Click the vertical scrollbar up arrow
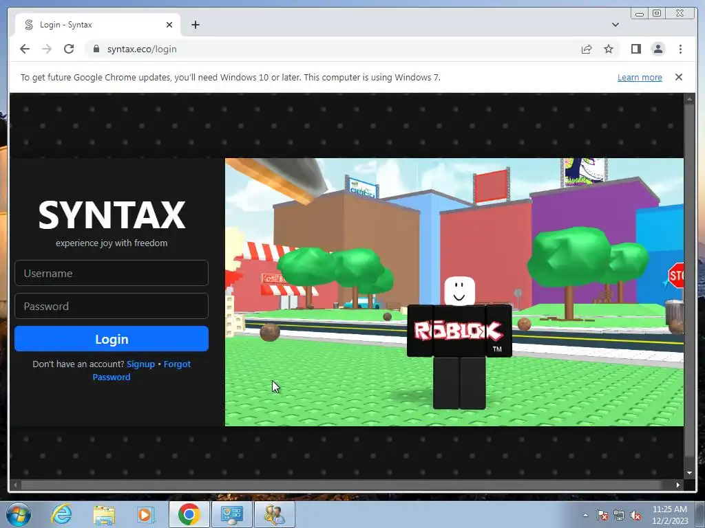This screenshot has width=705, height=528. [689, 99]
